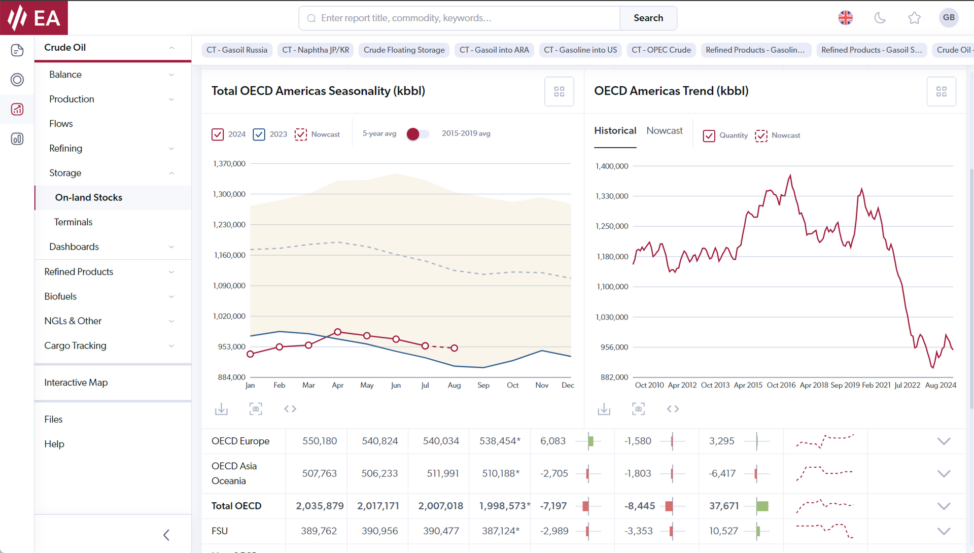Open grid view options for Seasonality chart
Image resolution: width=974 pixels, height=553 pixels.
(559, 91)
